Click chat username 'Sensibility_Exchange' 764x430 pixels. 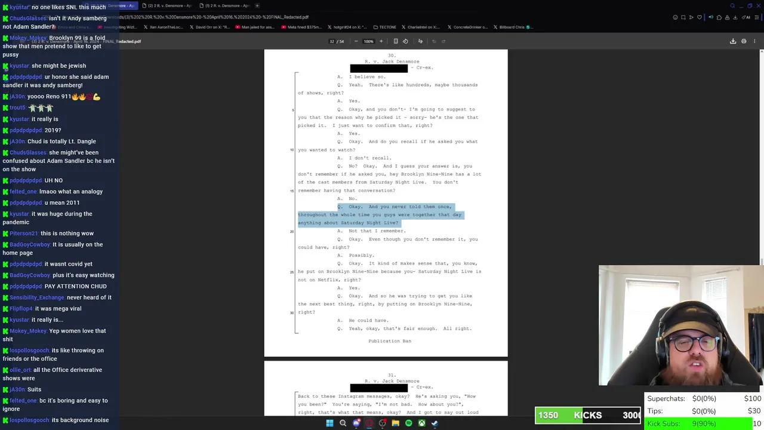(x=37, y=297)
